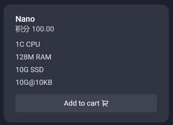This screenshot has width=173, height=125.
Task: Click the 128M RAM spec line
Action: tap(34, 57)
